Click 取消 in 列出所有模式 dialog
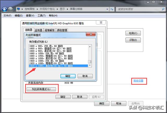This screenshot has width=167, height=113. click(x=85, y=76)
